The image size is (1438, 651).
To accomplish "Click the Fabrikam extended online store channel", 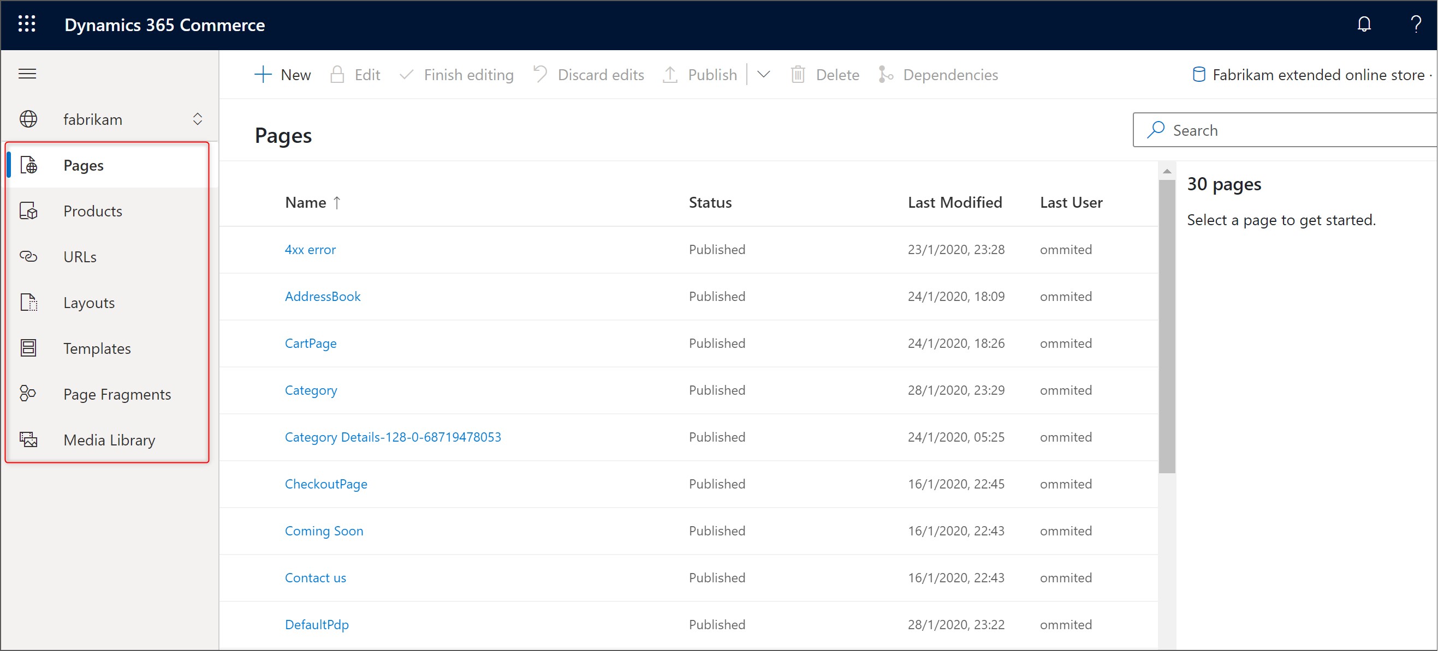I will [1318, 75].
